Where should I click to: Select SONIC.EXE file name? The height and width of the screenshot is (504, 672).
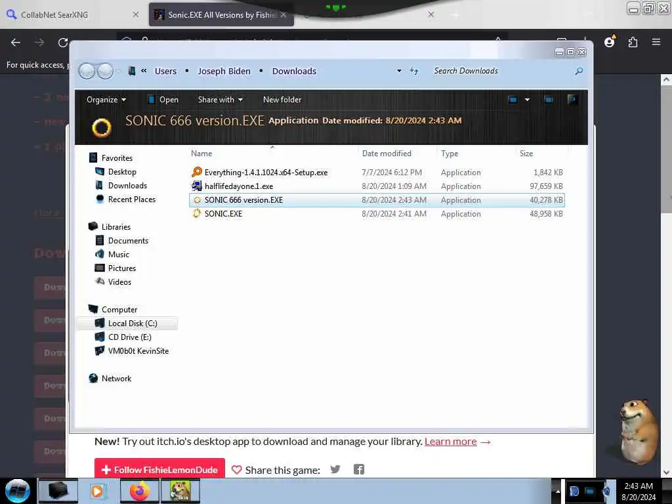(223, 213)
